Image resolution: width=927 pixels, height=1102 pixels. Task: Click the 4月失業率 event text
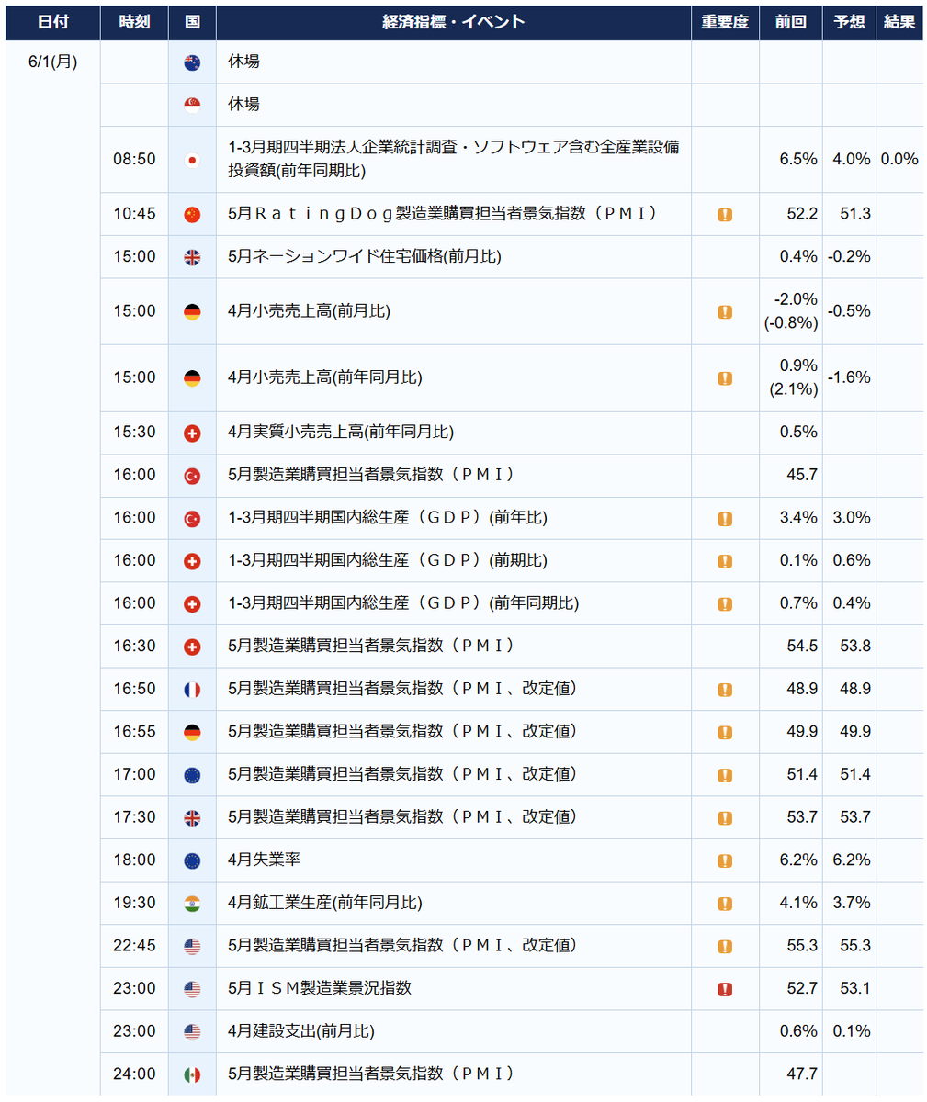(x=265, y=860)
